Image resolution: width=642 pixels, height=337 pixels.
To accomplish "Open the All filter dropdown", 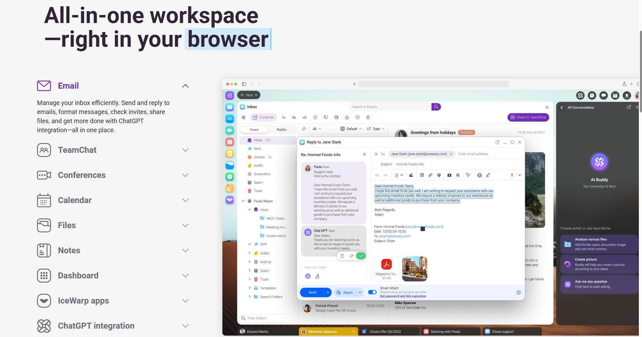I will 317,129.
